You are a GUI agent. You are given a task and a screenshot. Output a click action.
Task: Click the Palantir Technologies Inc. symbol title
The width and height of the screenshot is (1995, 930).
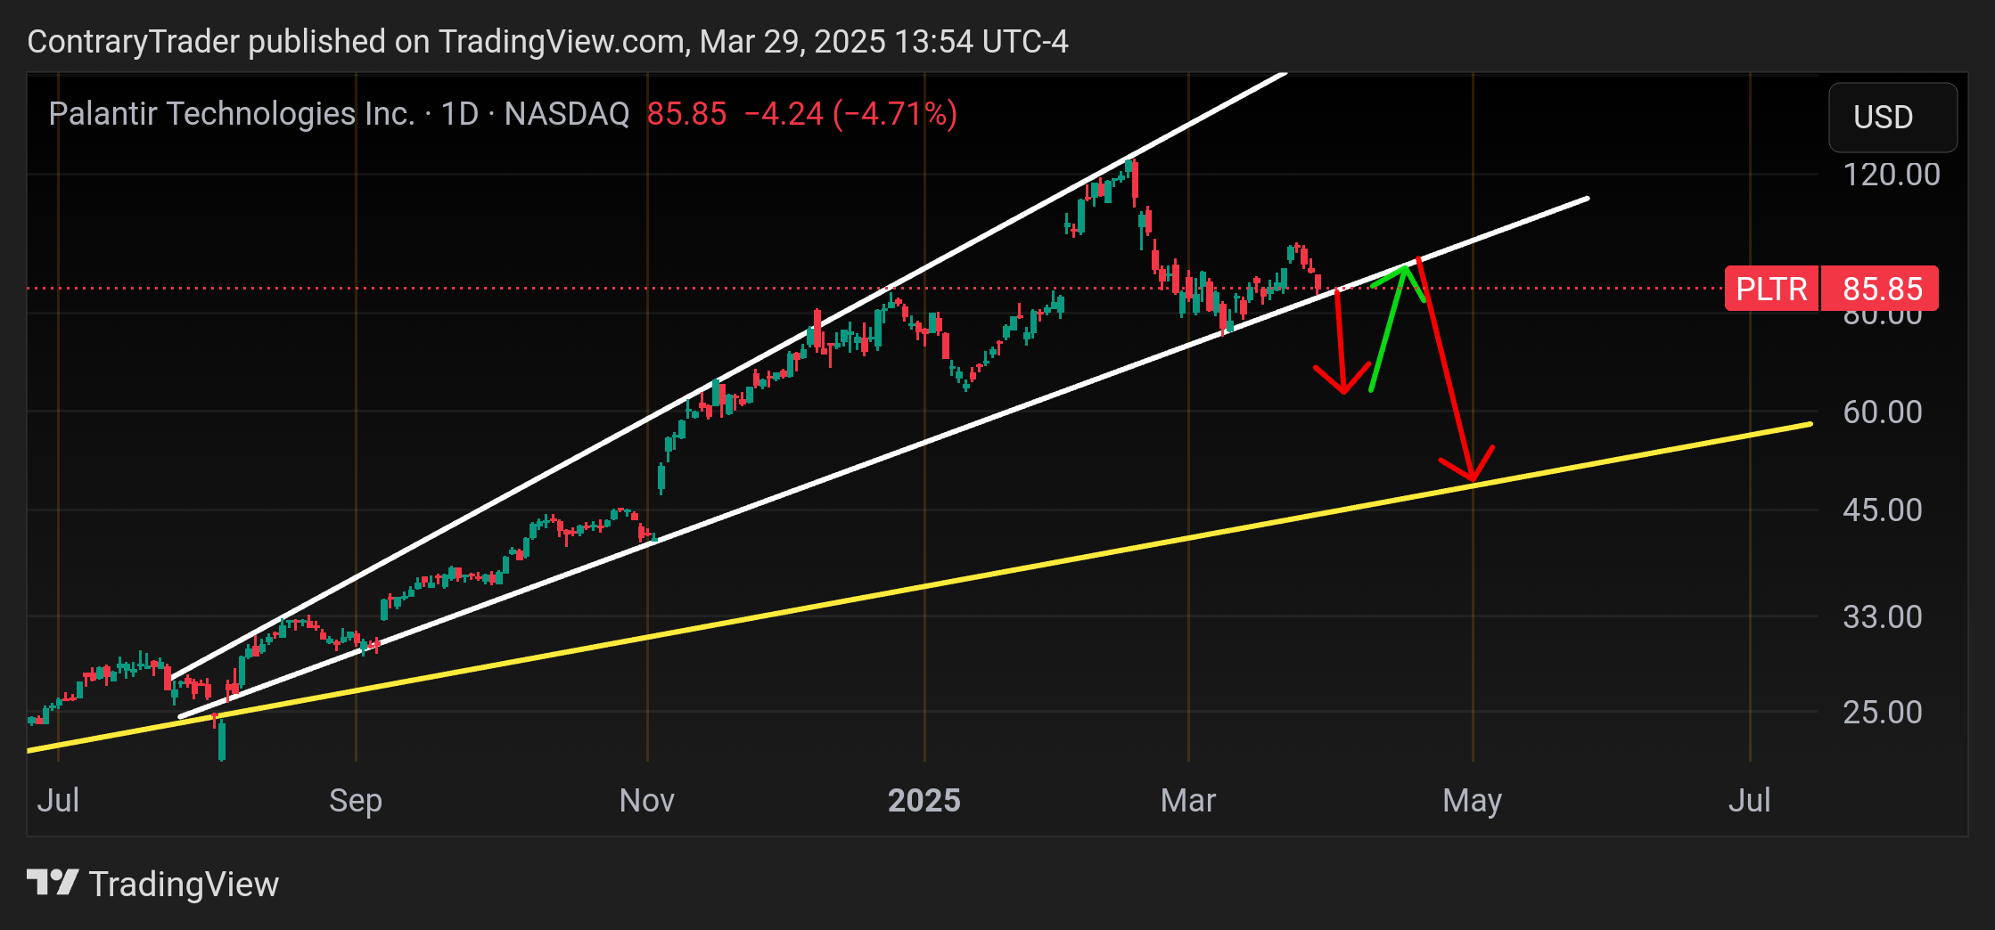232,114
